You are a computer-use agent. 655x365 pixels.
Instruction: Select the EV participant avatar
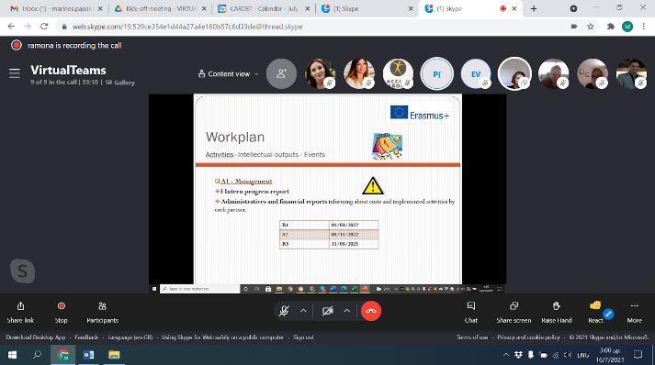(x=475, y=74)
